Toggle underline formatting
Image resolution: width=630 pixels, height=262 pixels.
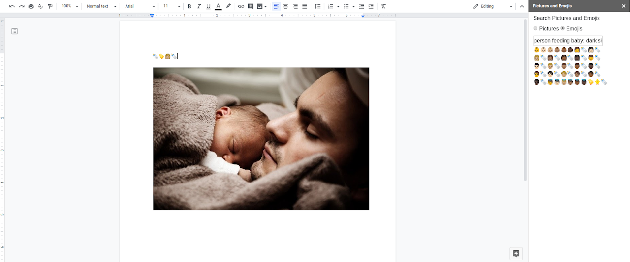click(208, 6)
